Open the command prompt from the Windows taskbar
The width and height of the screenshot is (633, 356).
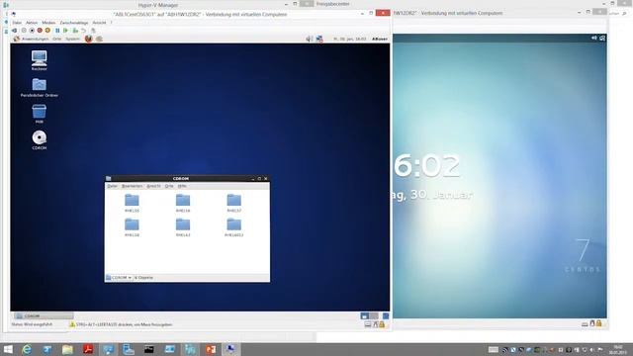149,349
